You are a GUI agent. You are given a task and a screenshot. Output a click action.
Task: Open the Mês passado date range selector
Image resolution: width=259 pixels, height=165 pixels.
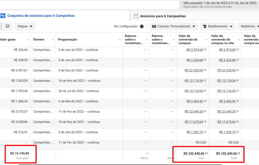pyautogui.click(x=219, y=5)
